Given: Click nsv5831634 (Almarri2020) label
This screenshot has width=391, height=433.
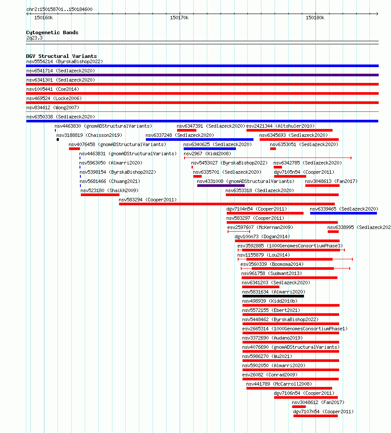Looking at the screenshot, I should pos(274,292).
